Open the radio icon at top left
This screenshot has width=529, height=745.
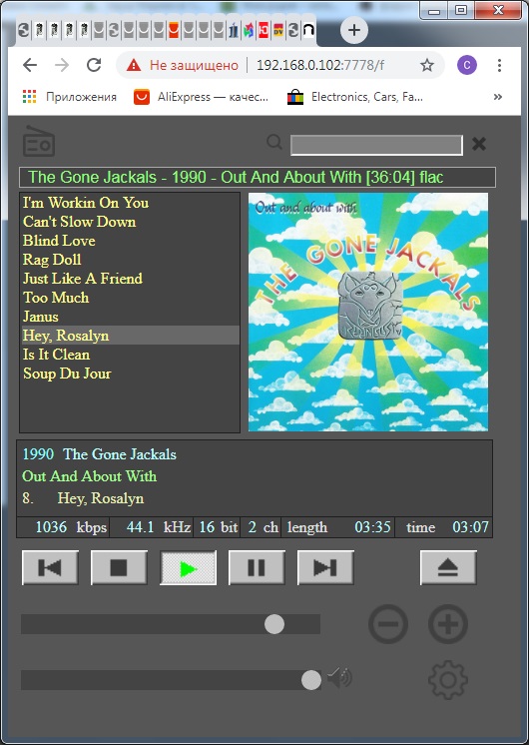point(39,141)
